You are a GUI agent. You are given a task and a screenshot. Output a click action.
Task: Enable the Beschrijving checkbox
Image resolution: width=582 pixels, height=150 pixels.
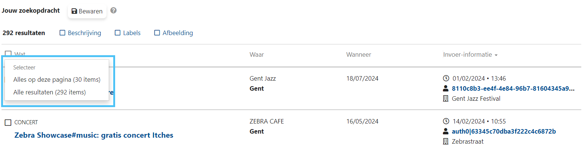[63, 33]
